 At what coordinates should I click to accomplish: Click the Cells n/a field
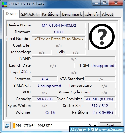pyautogui.click(x=76, y=52)
